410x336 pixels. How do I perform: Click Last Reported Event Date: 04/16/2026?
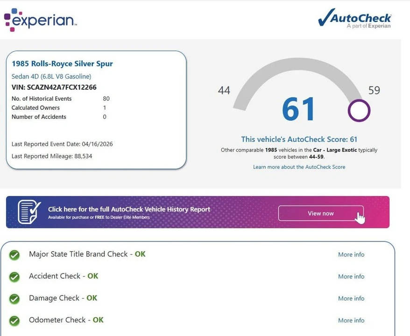click(62, 144)
